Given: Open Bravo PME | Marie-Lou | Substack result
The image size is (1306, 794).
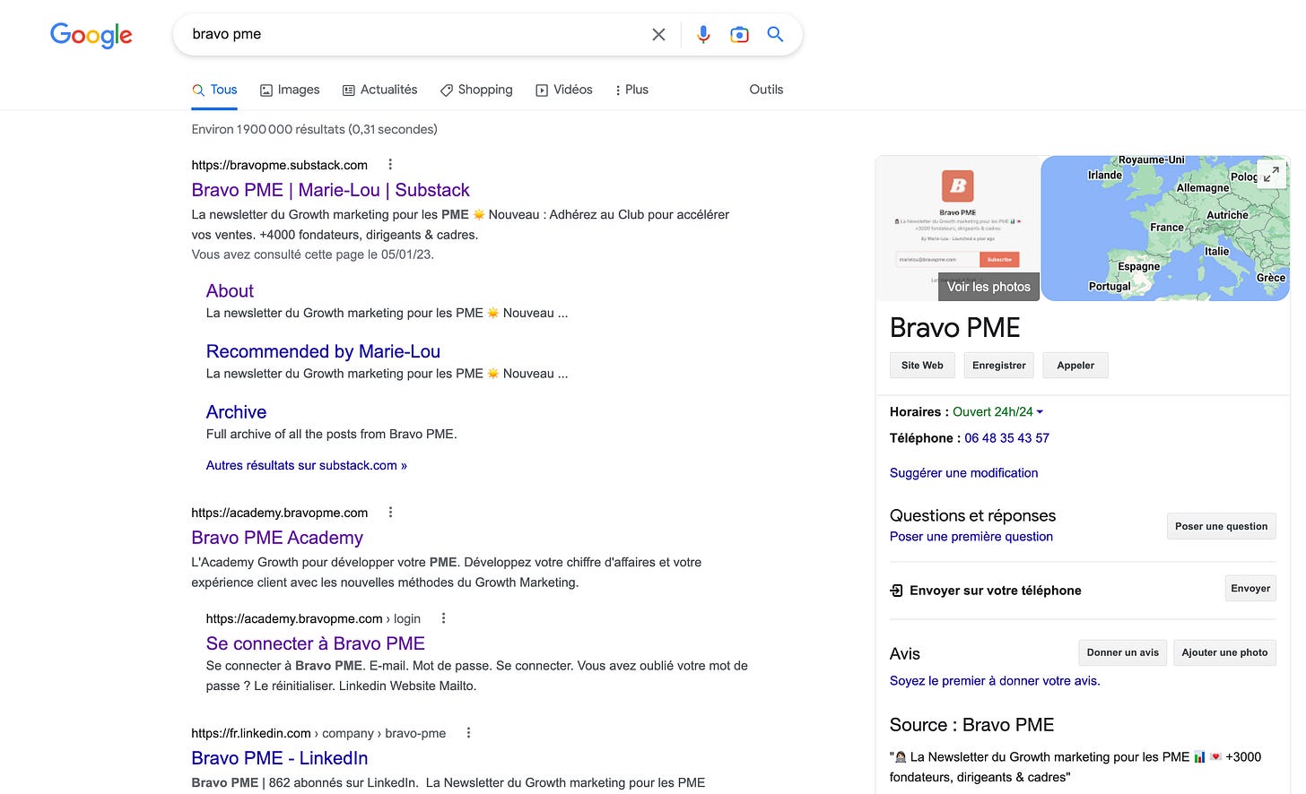Looking at the screenshot, I should 330,190.
